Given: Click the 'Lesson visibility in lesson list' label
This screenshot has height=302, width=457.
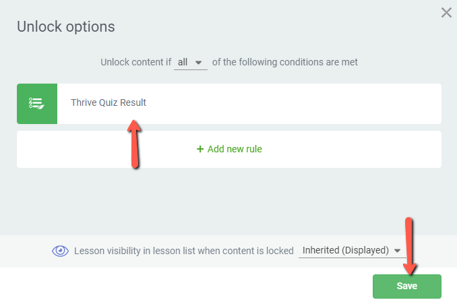Looking at the screenshot, I should [183, 251].
